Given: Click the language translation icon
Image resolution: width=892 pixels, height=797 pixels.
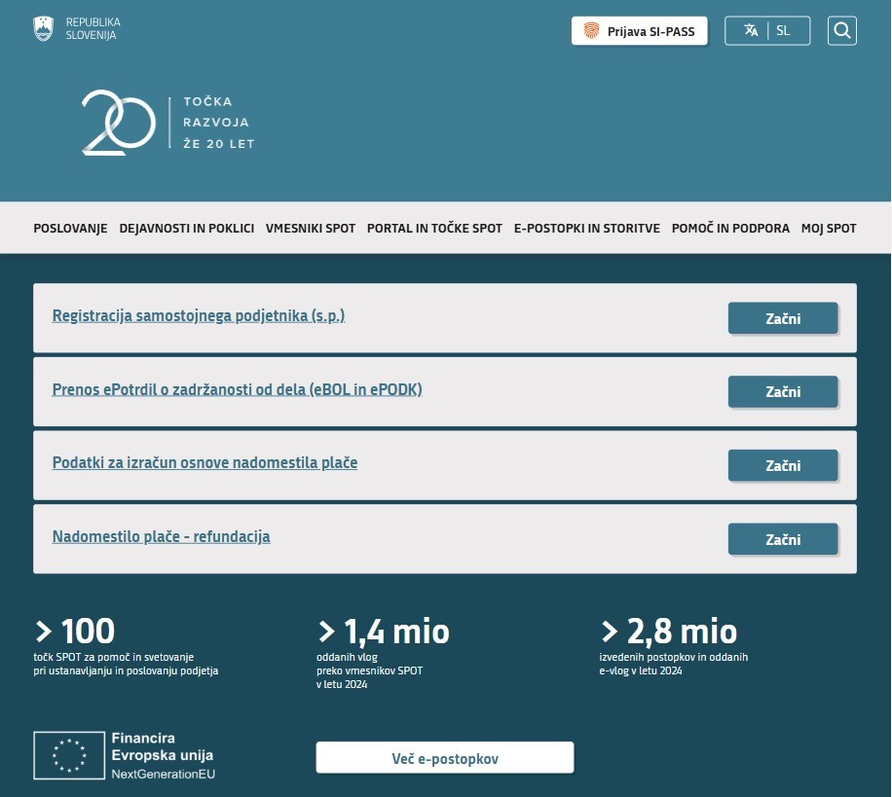Looking at the screenshot, I should (751, 30).
